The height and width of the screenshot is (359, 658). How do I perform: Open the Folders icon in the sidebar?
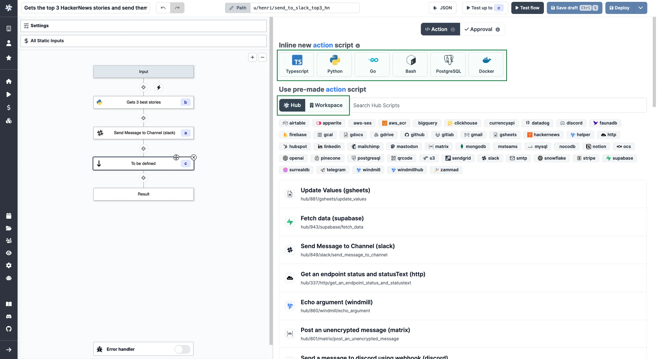(x=9, y=228)
